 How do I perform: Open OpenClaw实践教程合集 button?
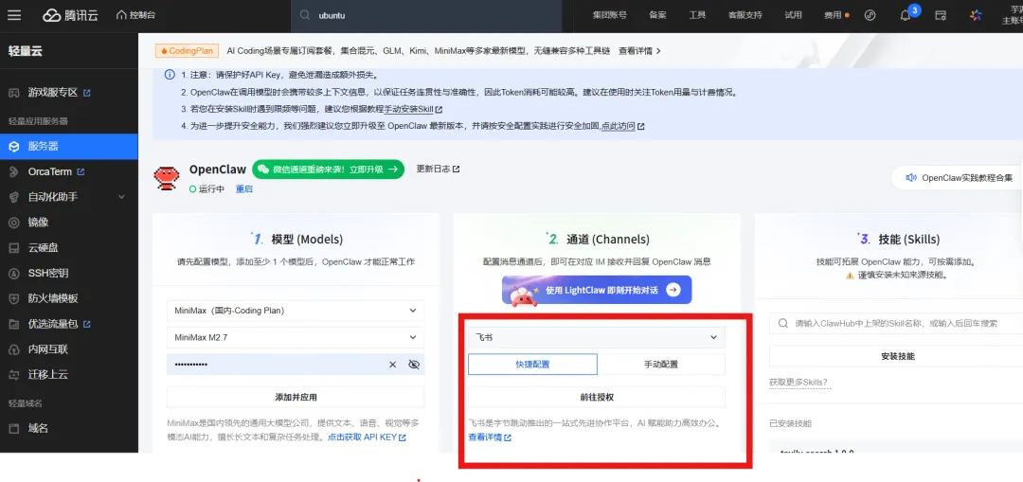coord(957,177)
